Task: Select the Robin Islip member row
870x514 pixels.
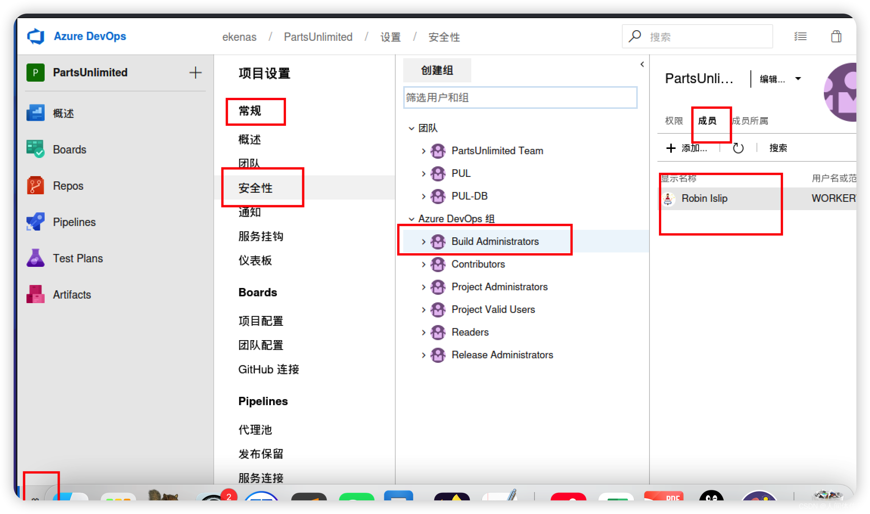Action: click(758, 198)
